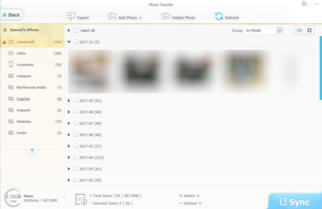Tick the Select All checkbox
The image size is (322, 209).
tap(75, 30)
